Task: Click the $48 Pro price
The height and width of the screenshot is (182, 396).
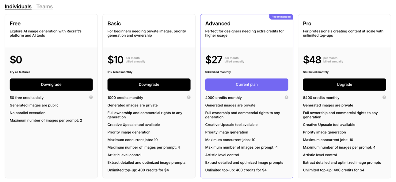Action: (312, 60)
